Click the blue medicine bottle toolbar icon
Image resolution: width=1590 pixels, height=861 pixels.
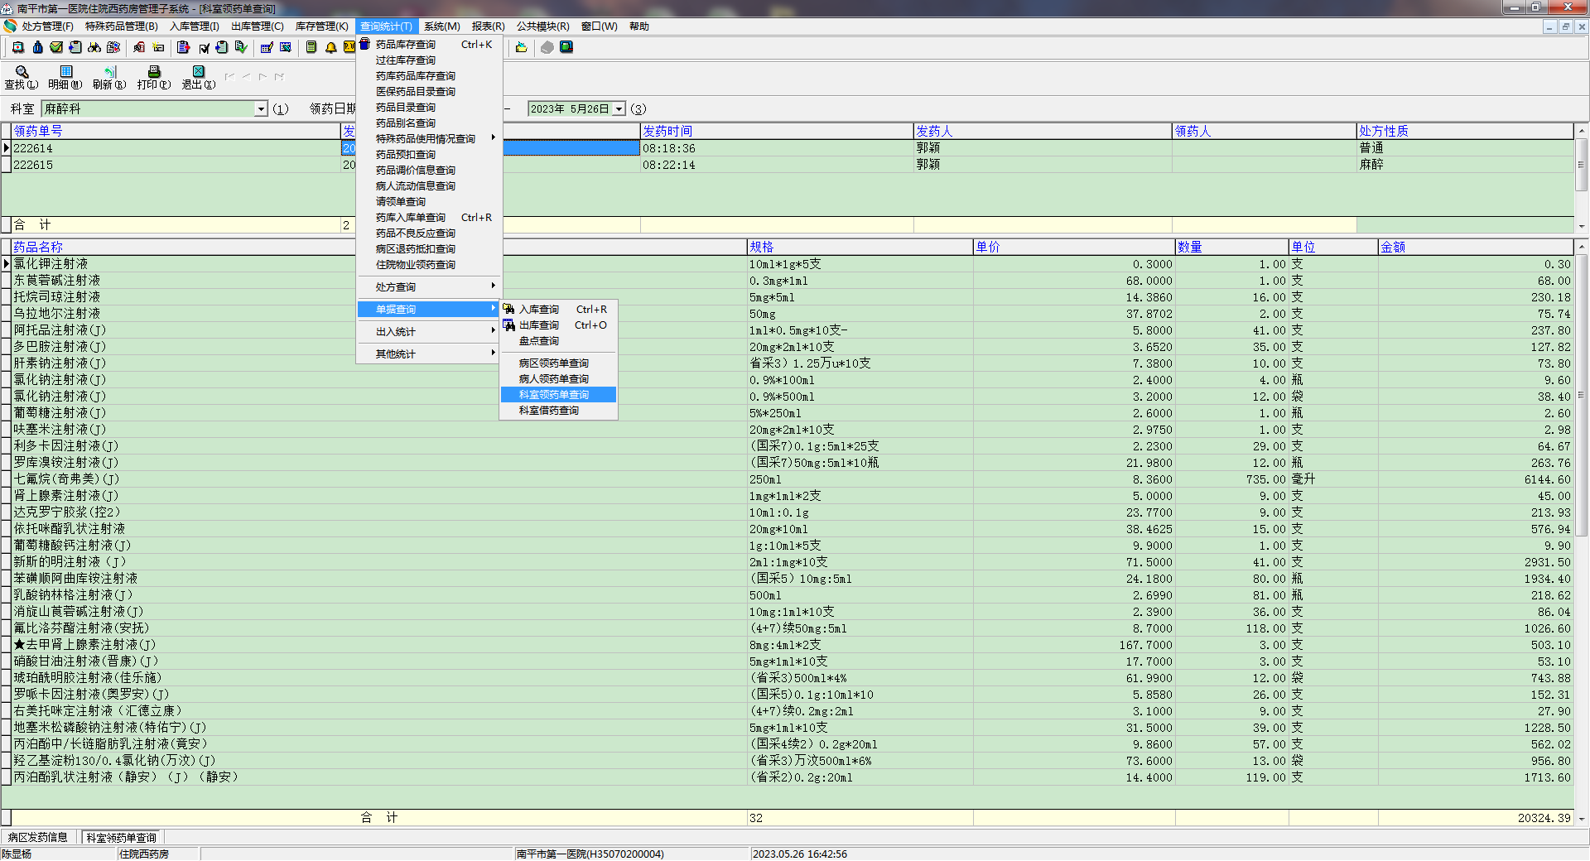point(37,47)
